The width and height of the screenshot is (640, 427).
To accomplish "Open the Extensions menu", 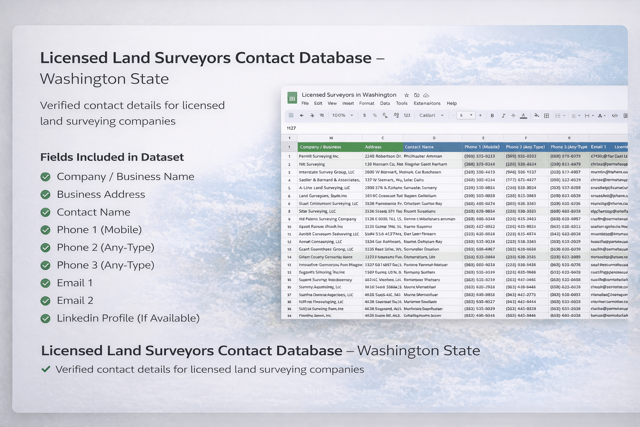I will (x=427, y=103).
